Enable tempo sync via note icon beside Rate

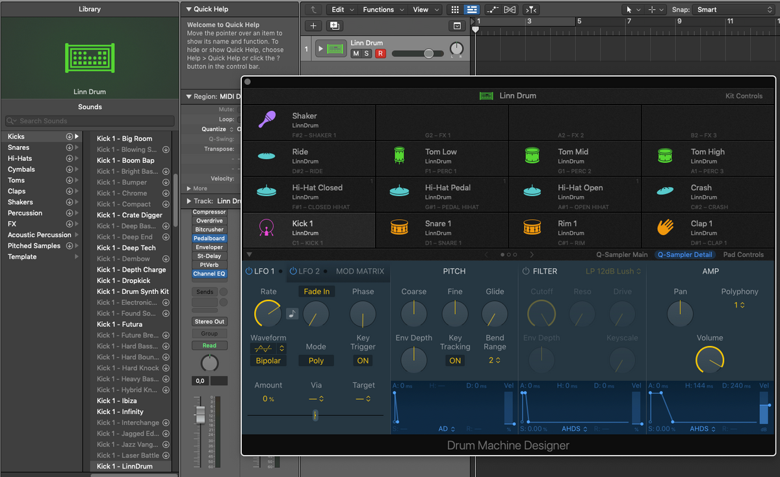click(x=293, y=314)
